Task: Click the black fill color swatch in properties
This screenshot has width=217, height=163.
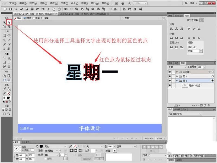Action: pyautogui.click(x=41, y=146)
